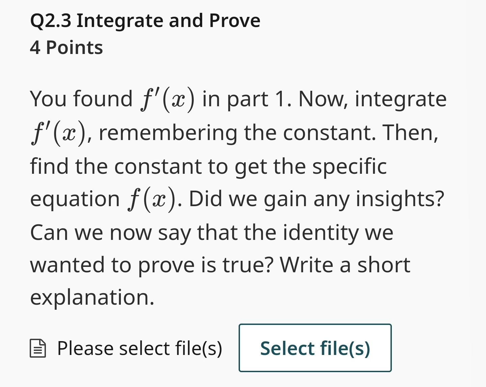Select the Q2.3 Integrate and Prove heading
486x387 pixels.
click(x=145, y=20)
